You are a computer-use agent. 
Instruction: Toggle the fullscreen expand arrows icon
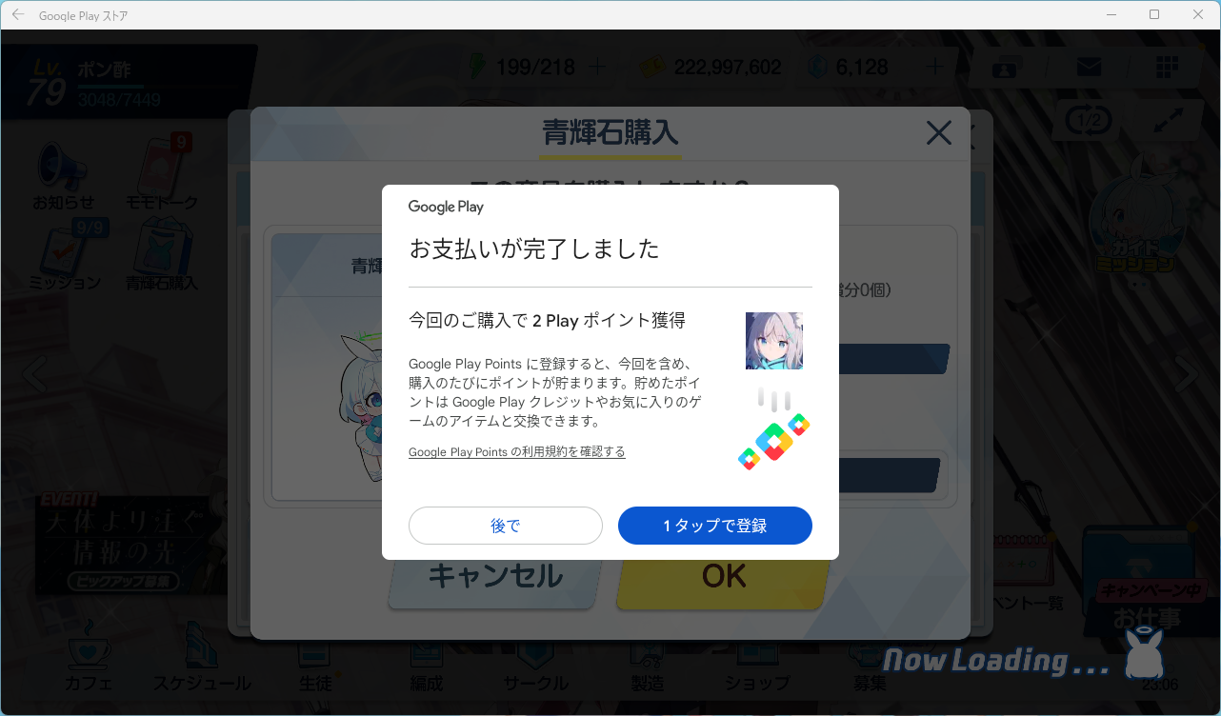point(1169,121)
